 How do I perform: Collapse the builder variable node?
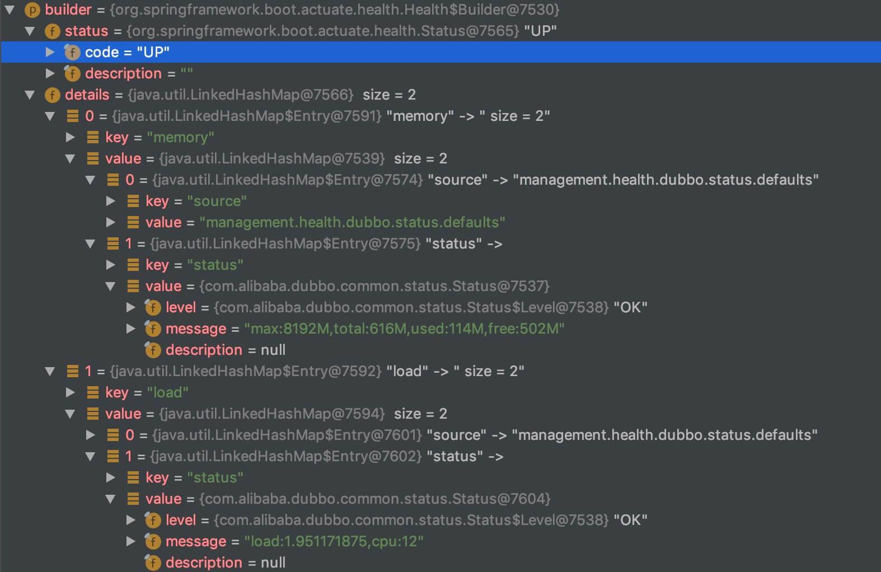click(x=10, y=10)
